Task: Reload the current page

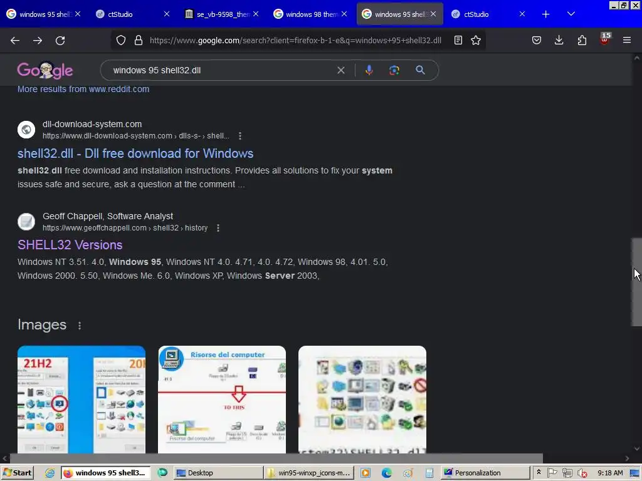Action: tap(60, 41)
